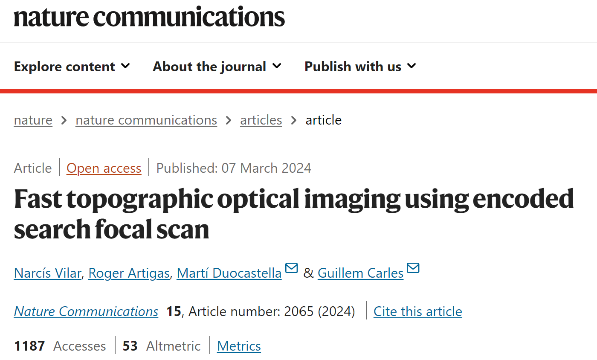The width and height of the screenshot is (597, 360).
Task: Open author Roger Artigas's details
Action: [x=129, y=273]
